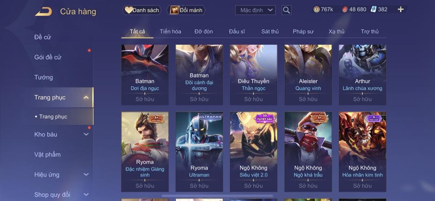
Task: Select the Ryoma Ultraman skin card
Action: pos(199,152)
